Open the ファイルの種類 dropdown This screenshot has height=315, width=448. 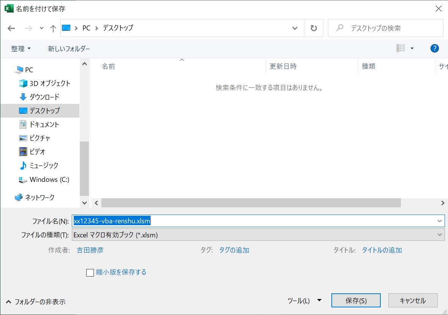coord(439,235)
